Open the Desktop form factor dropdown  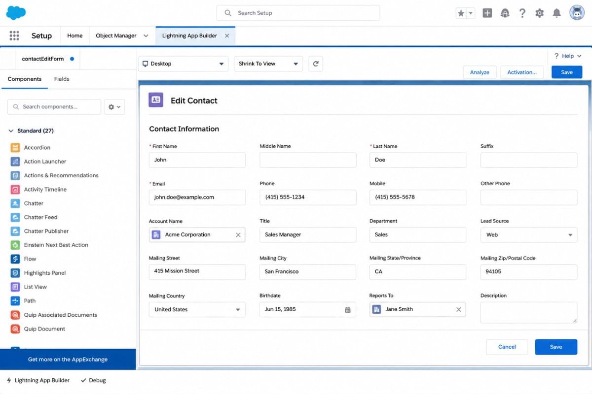183,64
